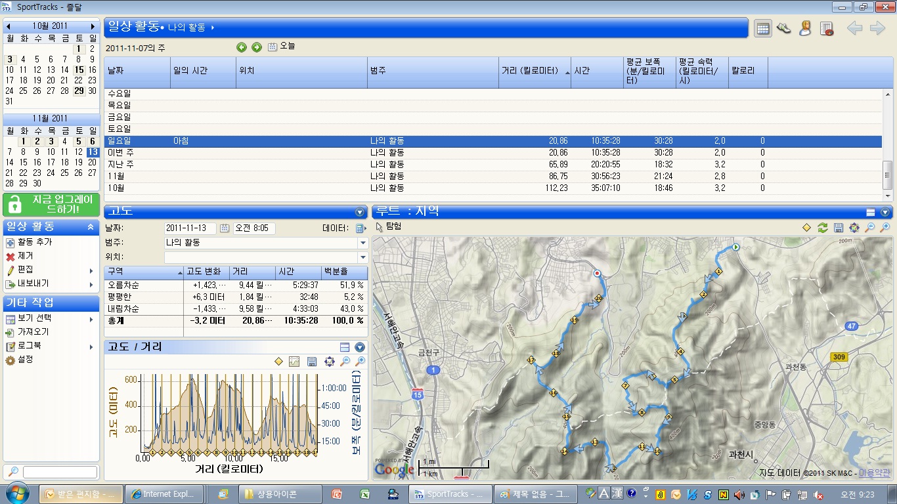Go to previous week green arrow
This screenshot has height=504, width=897.
(x=242, y=47)
